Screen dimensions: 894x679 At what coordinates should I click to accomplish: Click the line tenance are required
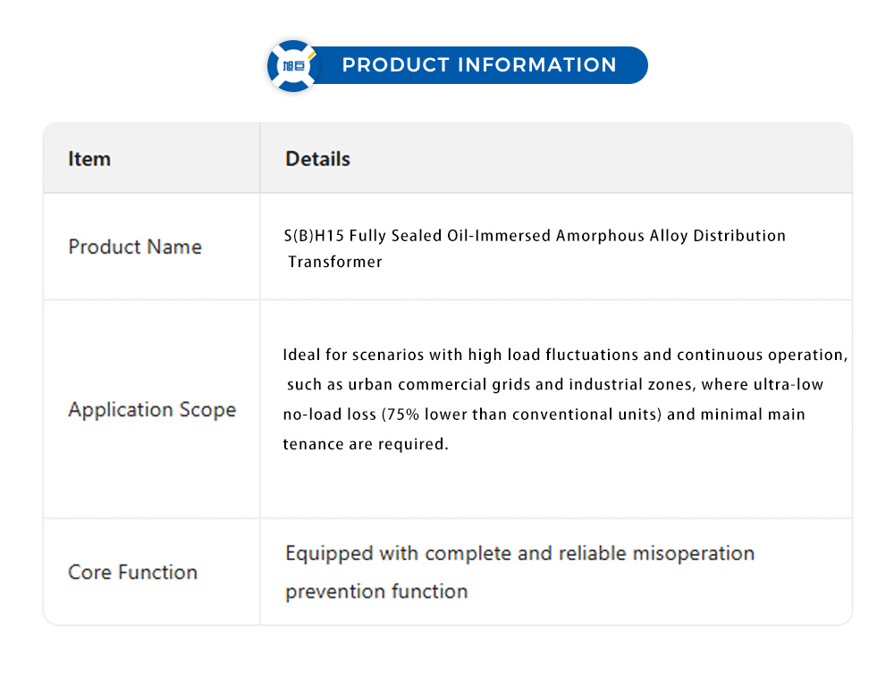[365, 444]
